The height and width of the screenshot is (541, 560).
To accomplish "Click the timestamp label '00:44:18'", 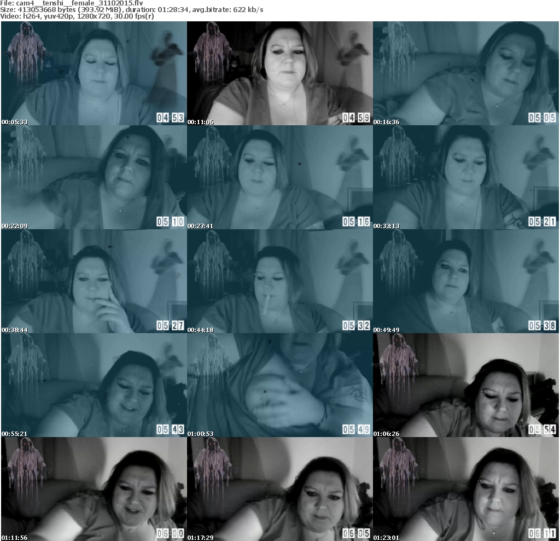I will tap(201, 330).
